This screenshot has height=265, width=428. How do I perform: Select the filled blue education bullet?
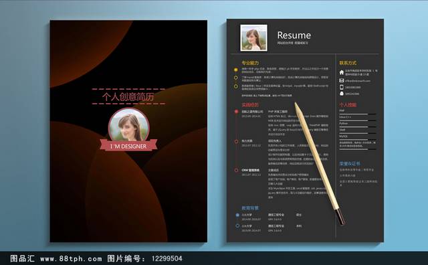coord(237,215)
